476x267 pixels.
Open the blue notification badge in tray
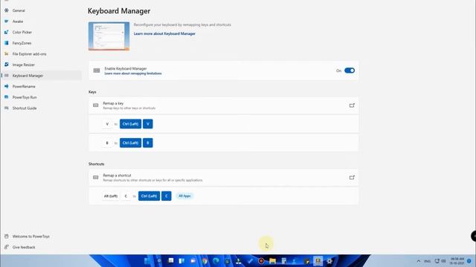[x=469, y=261]
